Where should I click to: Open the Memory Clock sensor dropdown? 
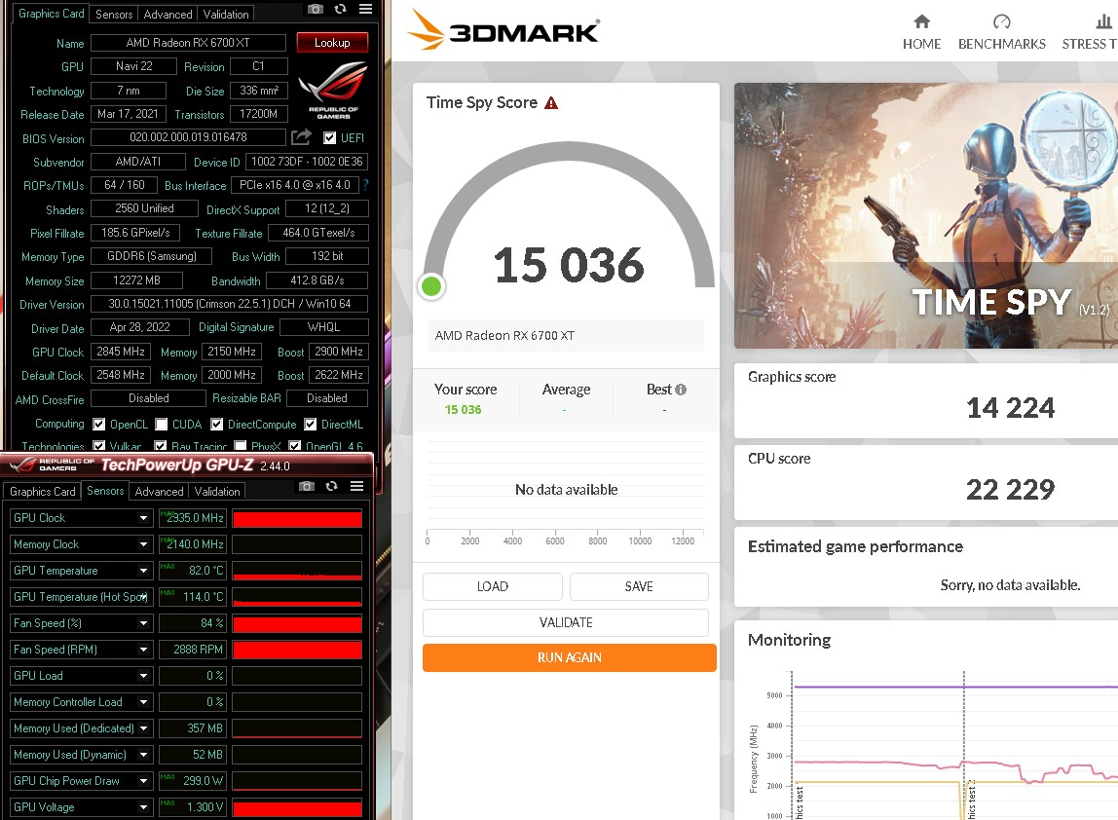tap(143, 544)
